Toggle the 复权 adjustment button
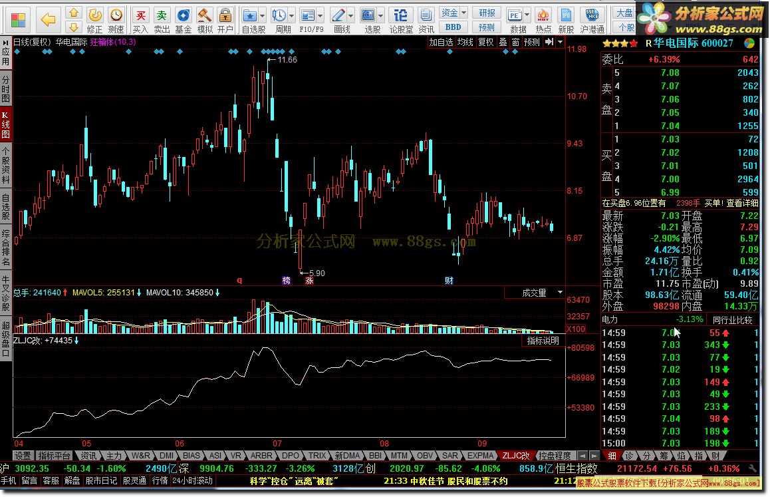Image resolution: width=770 pixels, height=497 pixels. [485, 43]
